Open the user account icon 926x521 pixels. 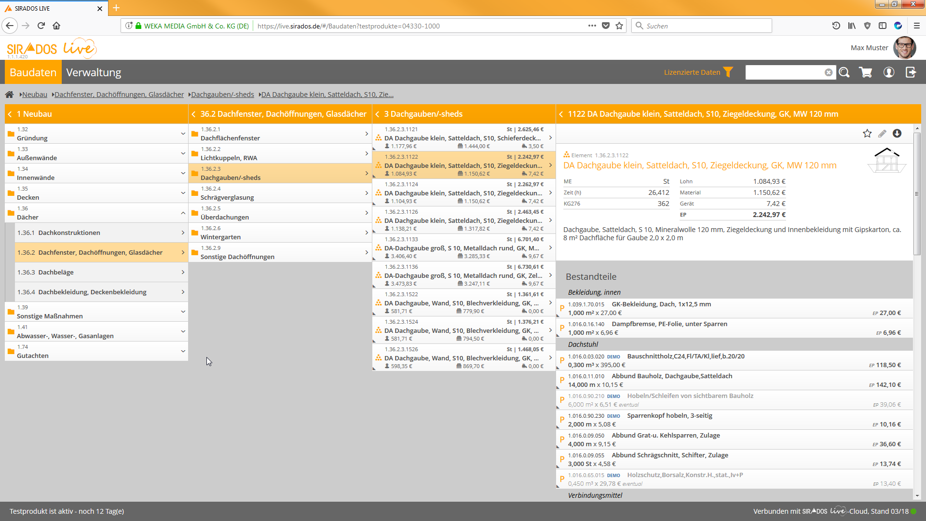coord(888,72)
